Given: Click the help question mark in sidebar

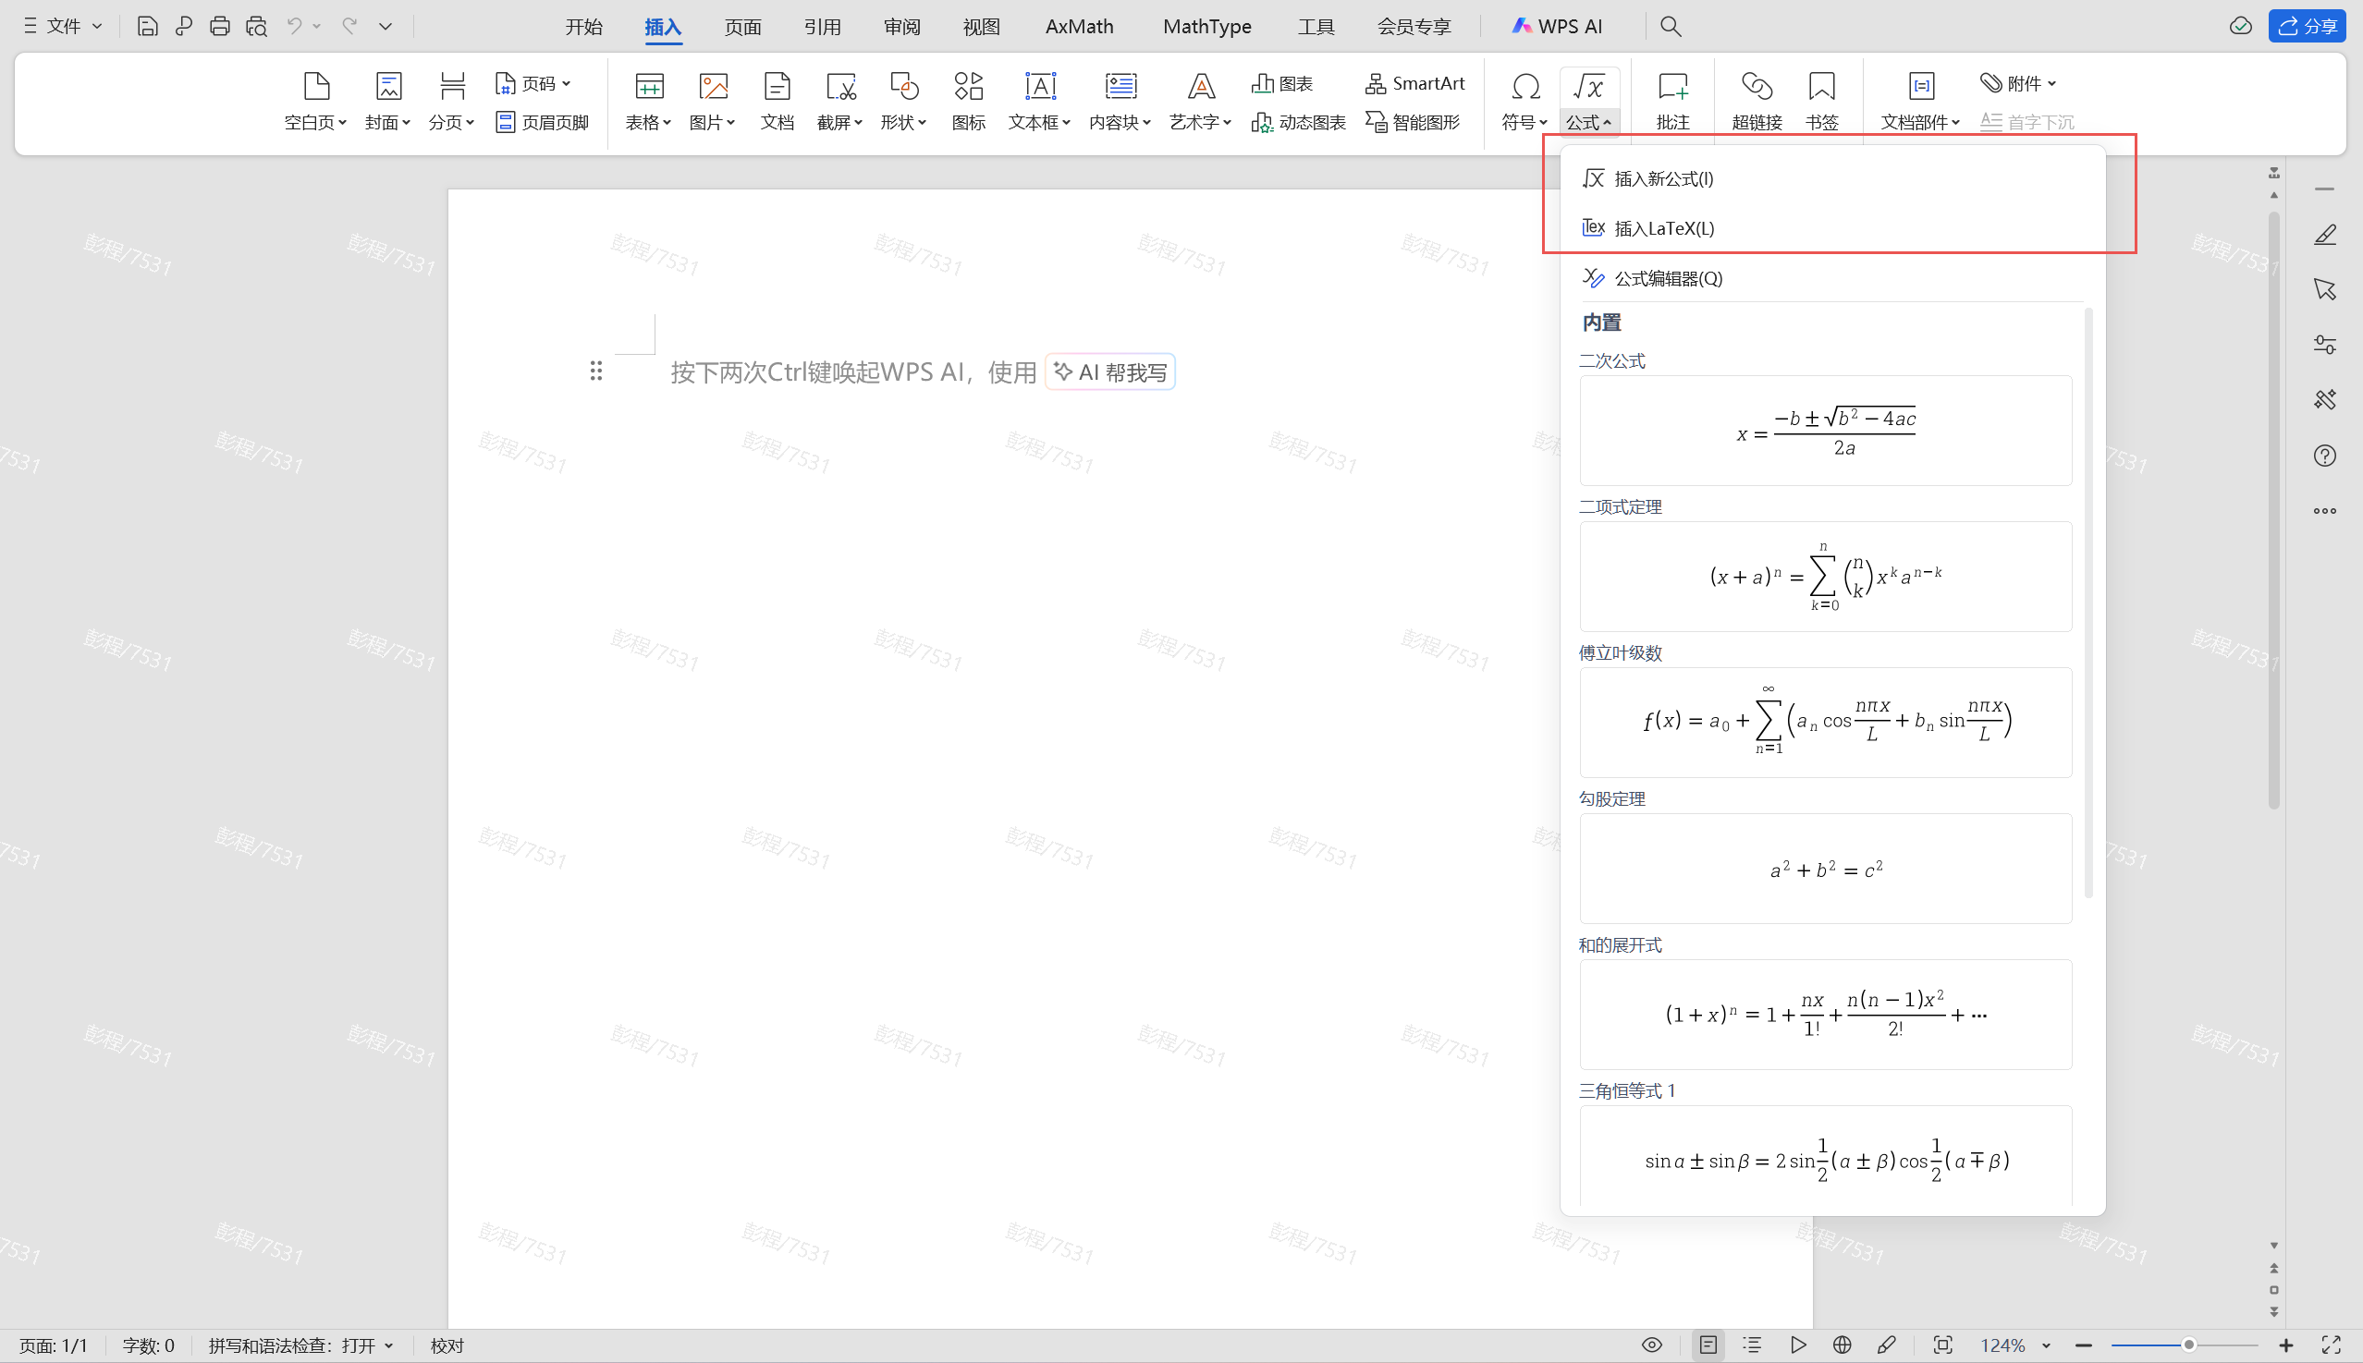Looking at the screenshot, I should 2323,456.
